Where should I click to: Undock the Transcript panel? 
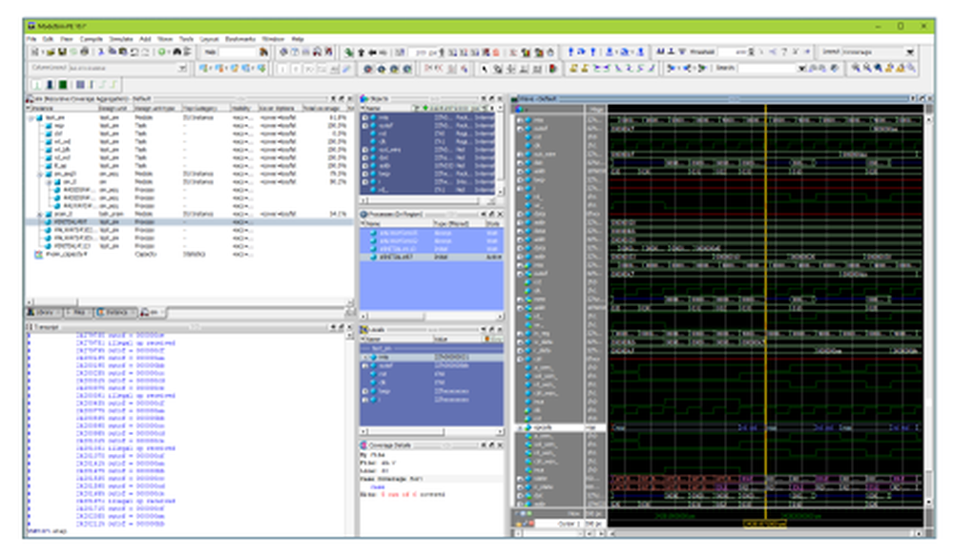pyautogui.click(x=341, y=327)
